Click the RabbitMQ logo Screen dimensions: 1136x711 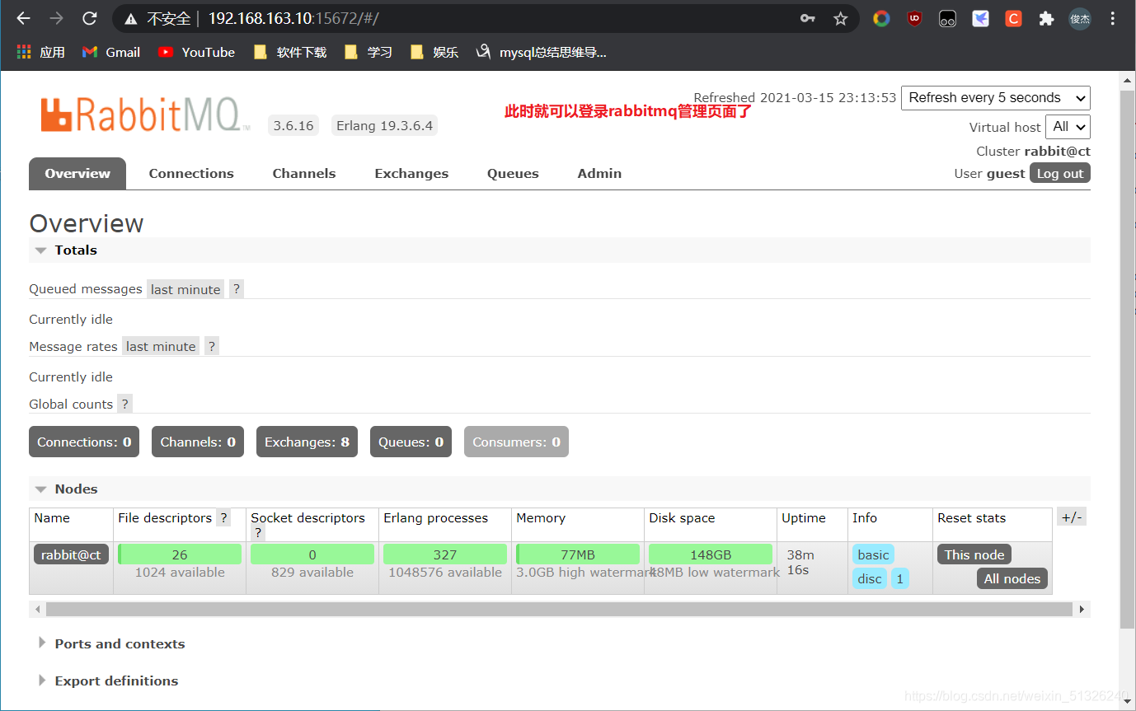145,115
